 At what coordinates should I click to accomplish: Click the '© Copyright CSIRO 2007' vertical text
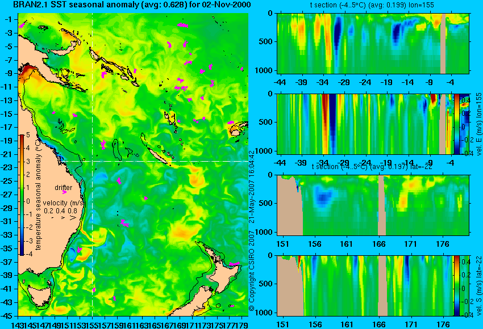[252, 271]
